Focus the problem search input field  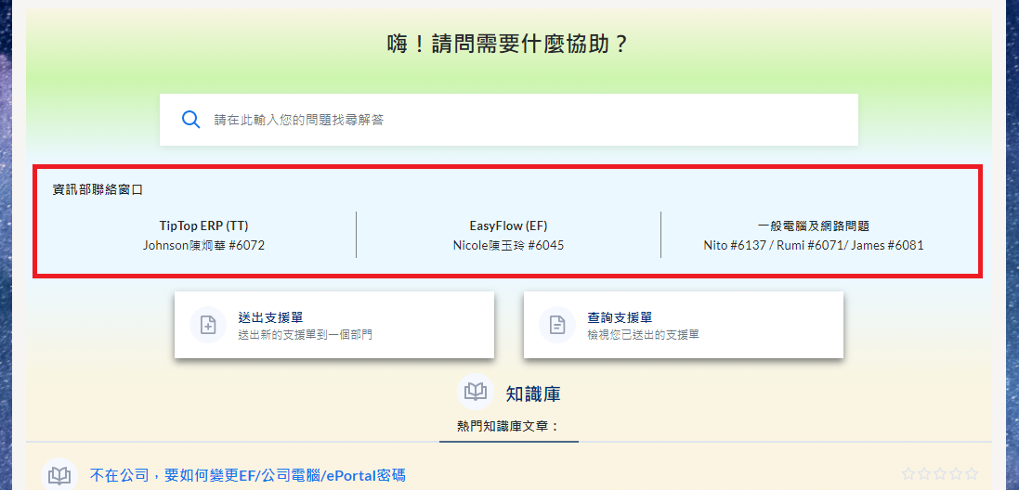pos(520,120)
